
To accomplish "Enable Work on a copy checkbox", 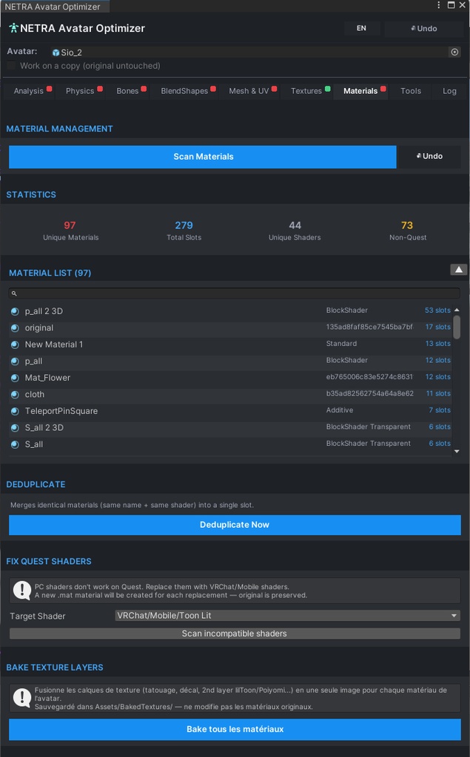I will click(x=11, y=66).
